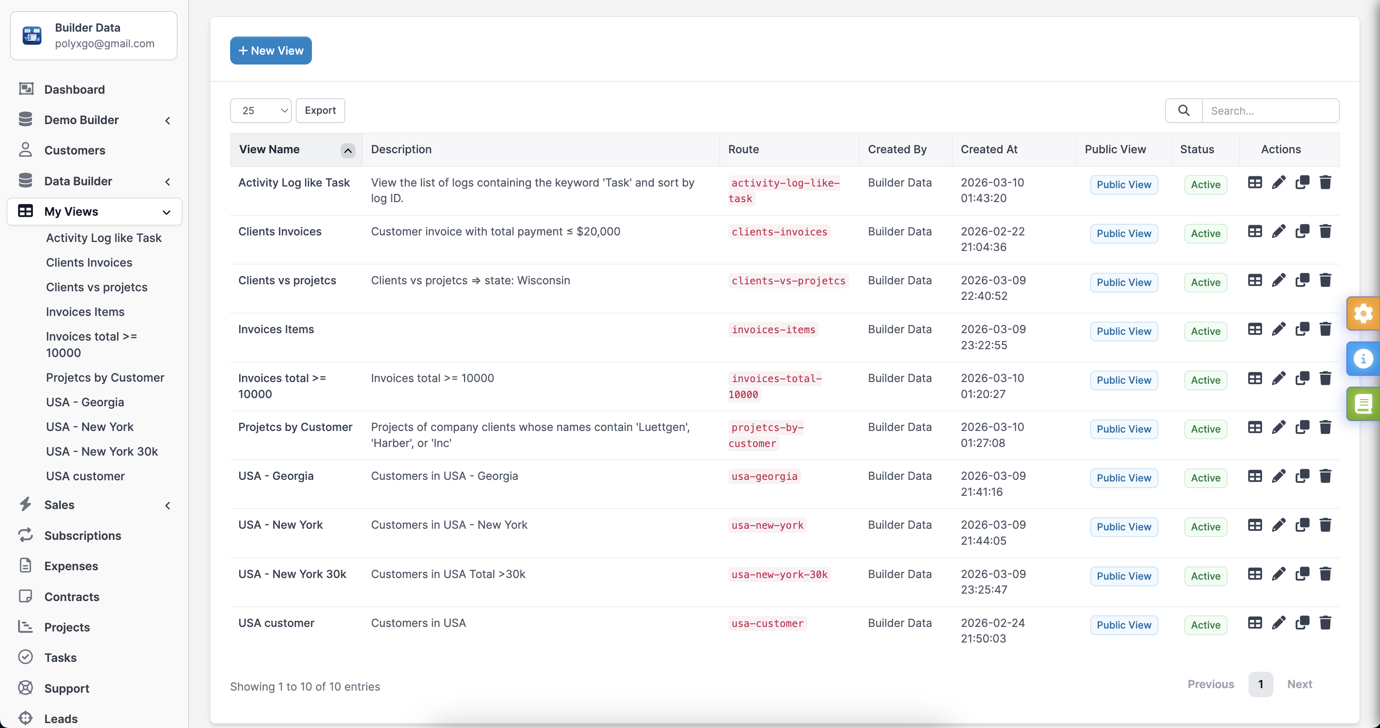Click the New View button
Image resolution: width=1380 pixels, height=728 pixels.
pyautogui.click(x=270, y=51)
